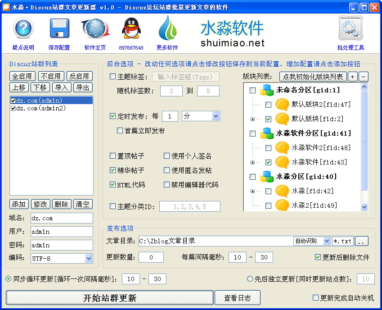Click the 添加 site button

coord(19,204)
